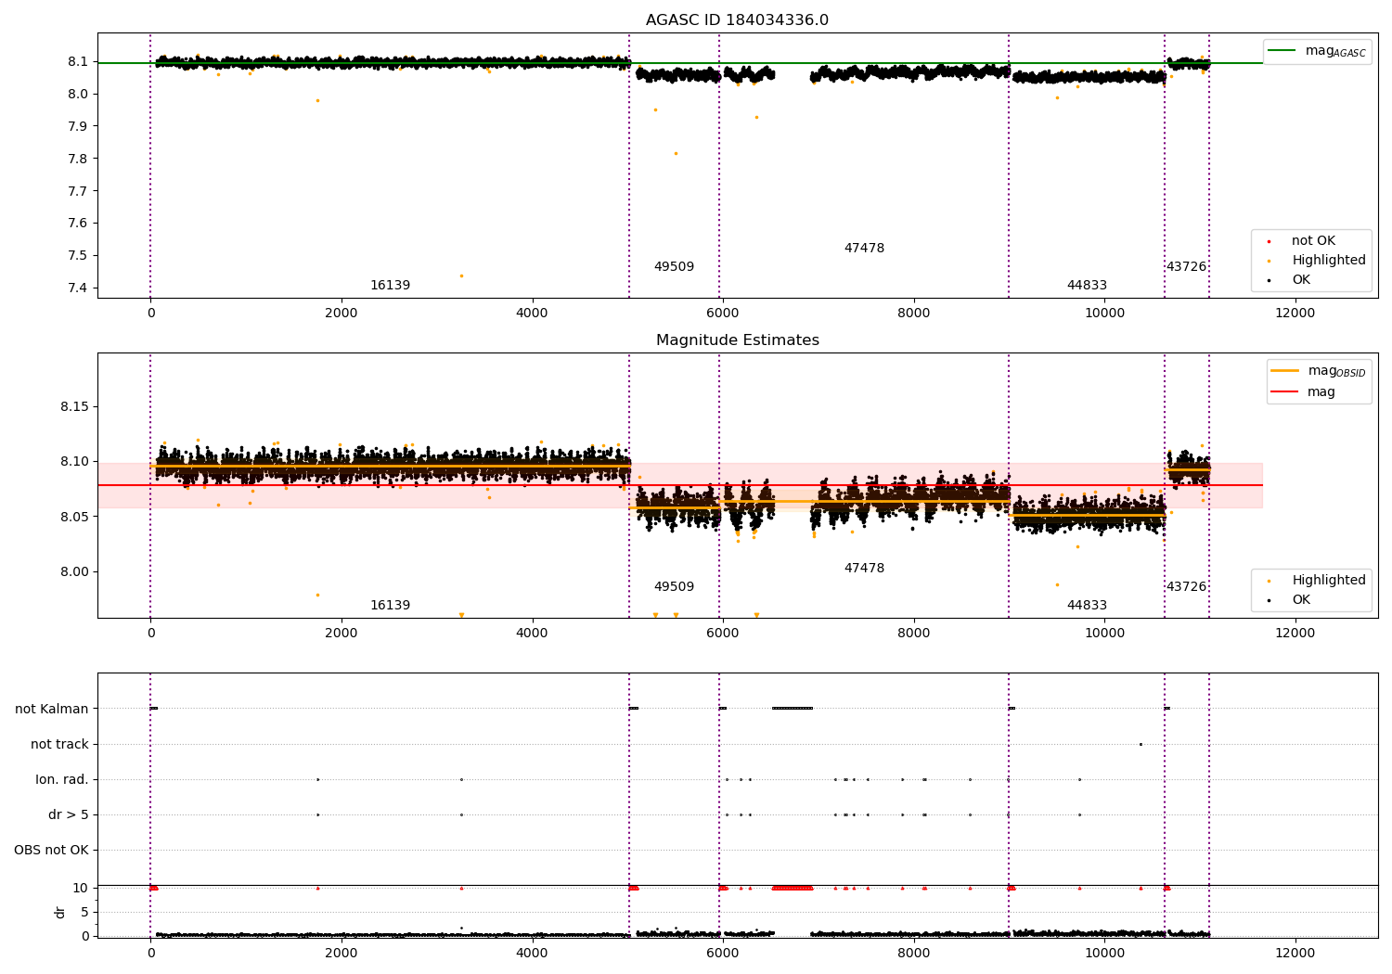Viewport: 1392px width, 974px height.
Task: Click the 'OBS not OK' row label
Action: point(51,850)
